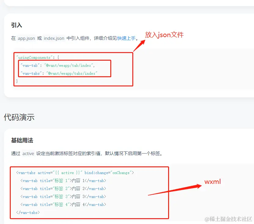Click the app.json inline code text
Image resolution: width=254 pixels, height=224 pixels.
(26, 38)
